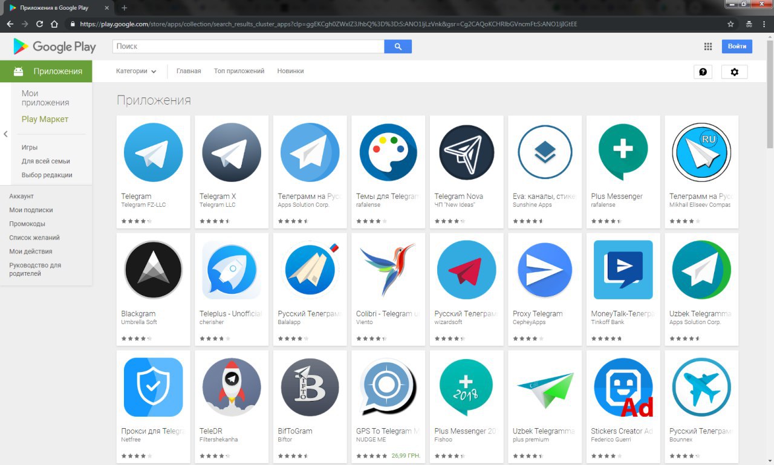Go to the browser home page icon
This screenshot has width=774, height=465.
(54, 24)
